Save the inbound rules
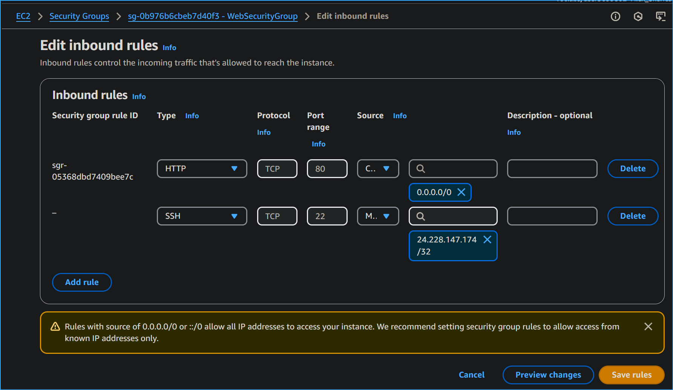673x390 pixels. [631, 375]
